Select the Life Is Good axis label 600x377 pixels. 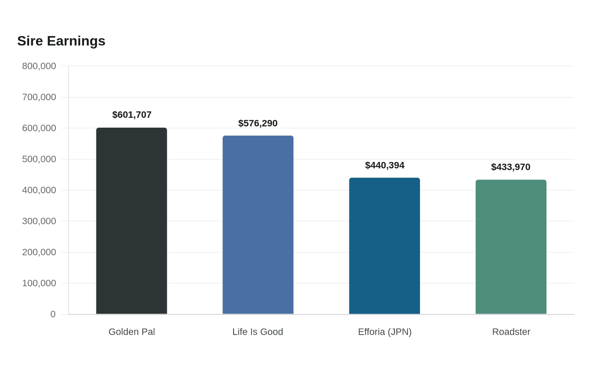(x=258, y=332)
